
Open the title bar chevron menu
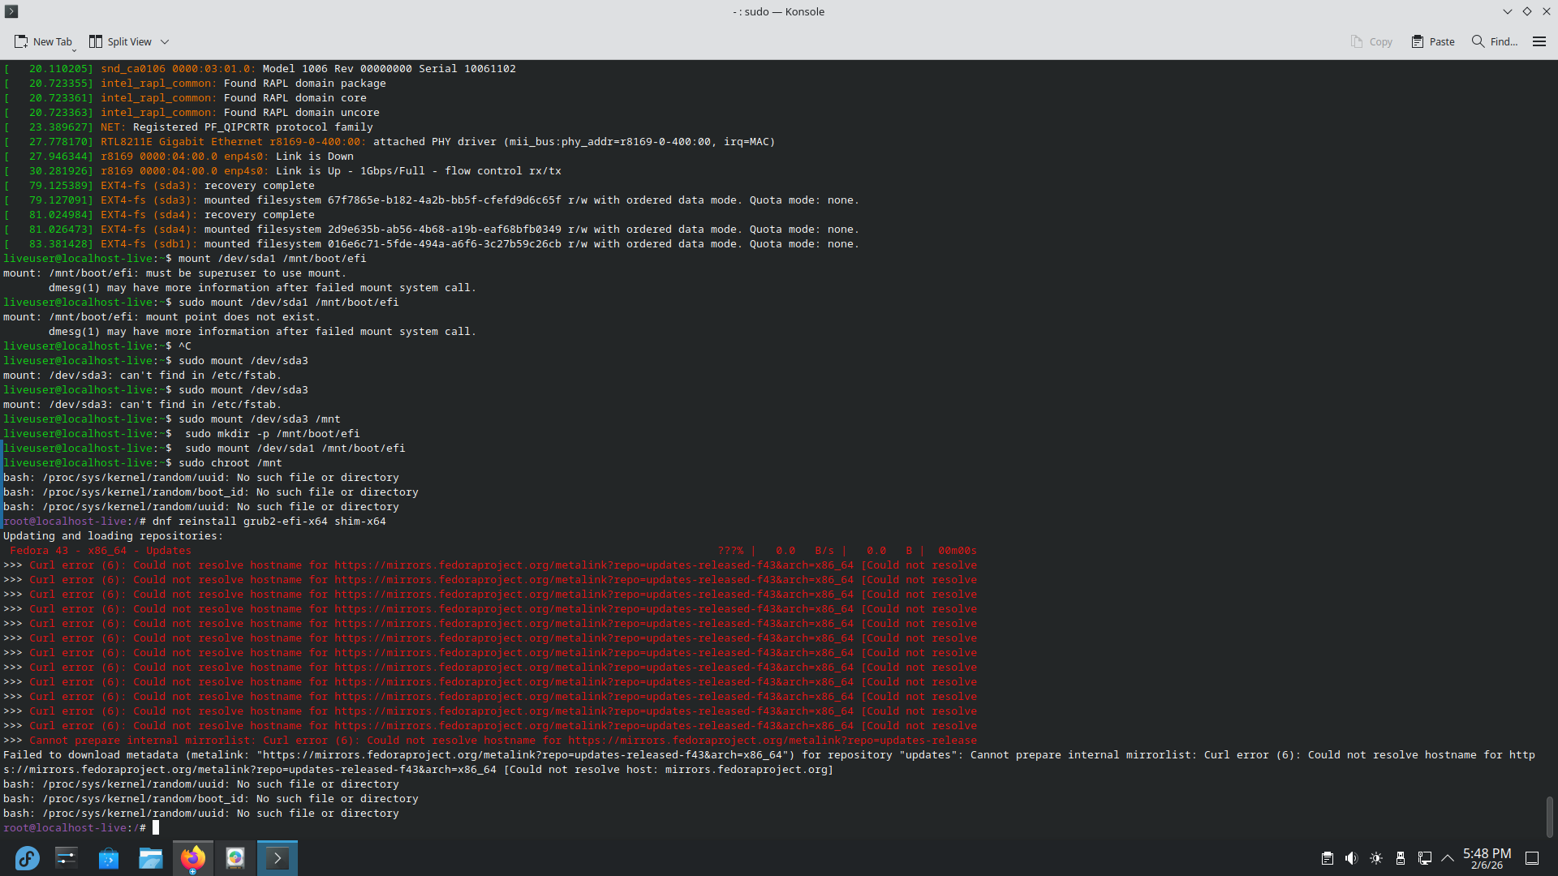pyautogui.click(x=1508, y=11)
